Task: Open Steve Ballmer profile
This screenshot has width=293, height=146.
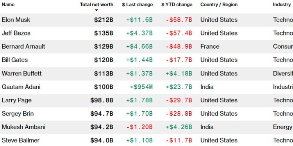Action: 21,140
